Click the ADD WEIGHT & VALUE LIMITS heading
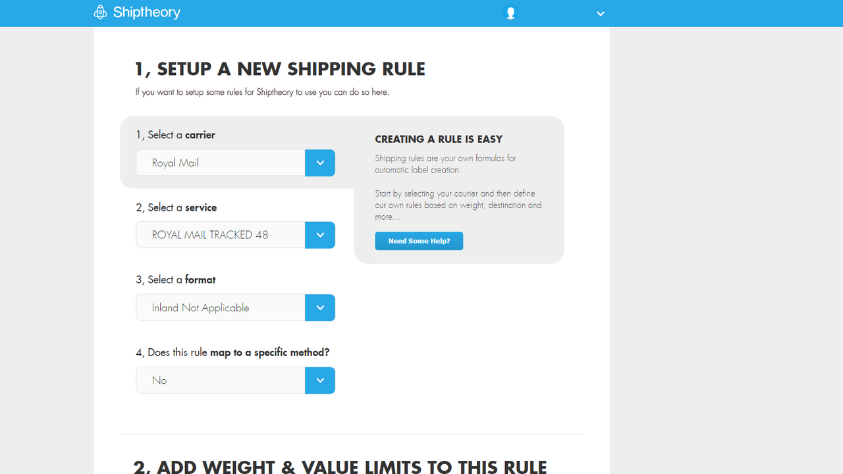 (340, 466)
